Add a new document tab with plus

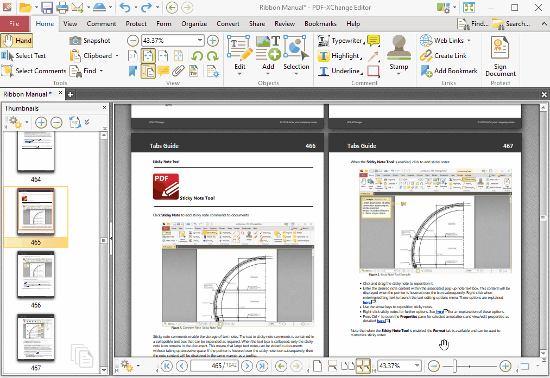click(70, 94)
